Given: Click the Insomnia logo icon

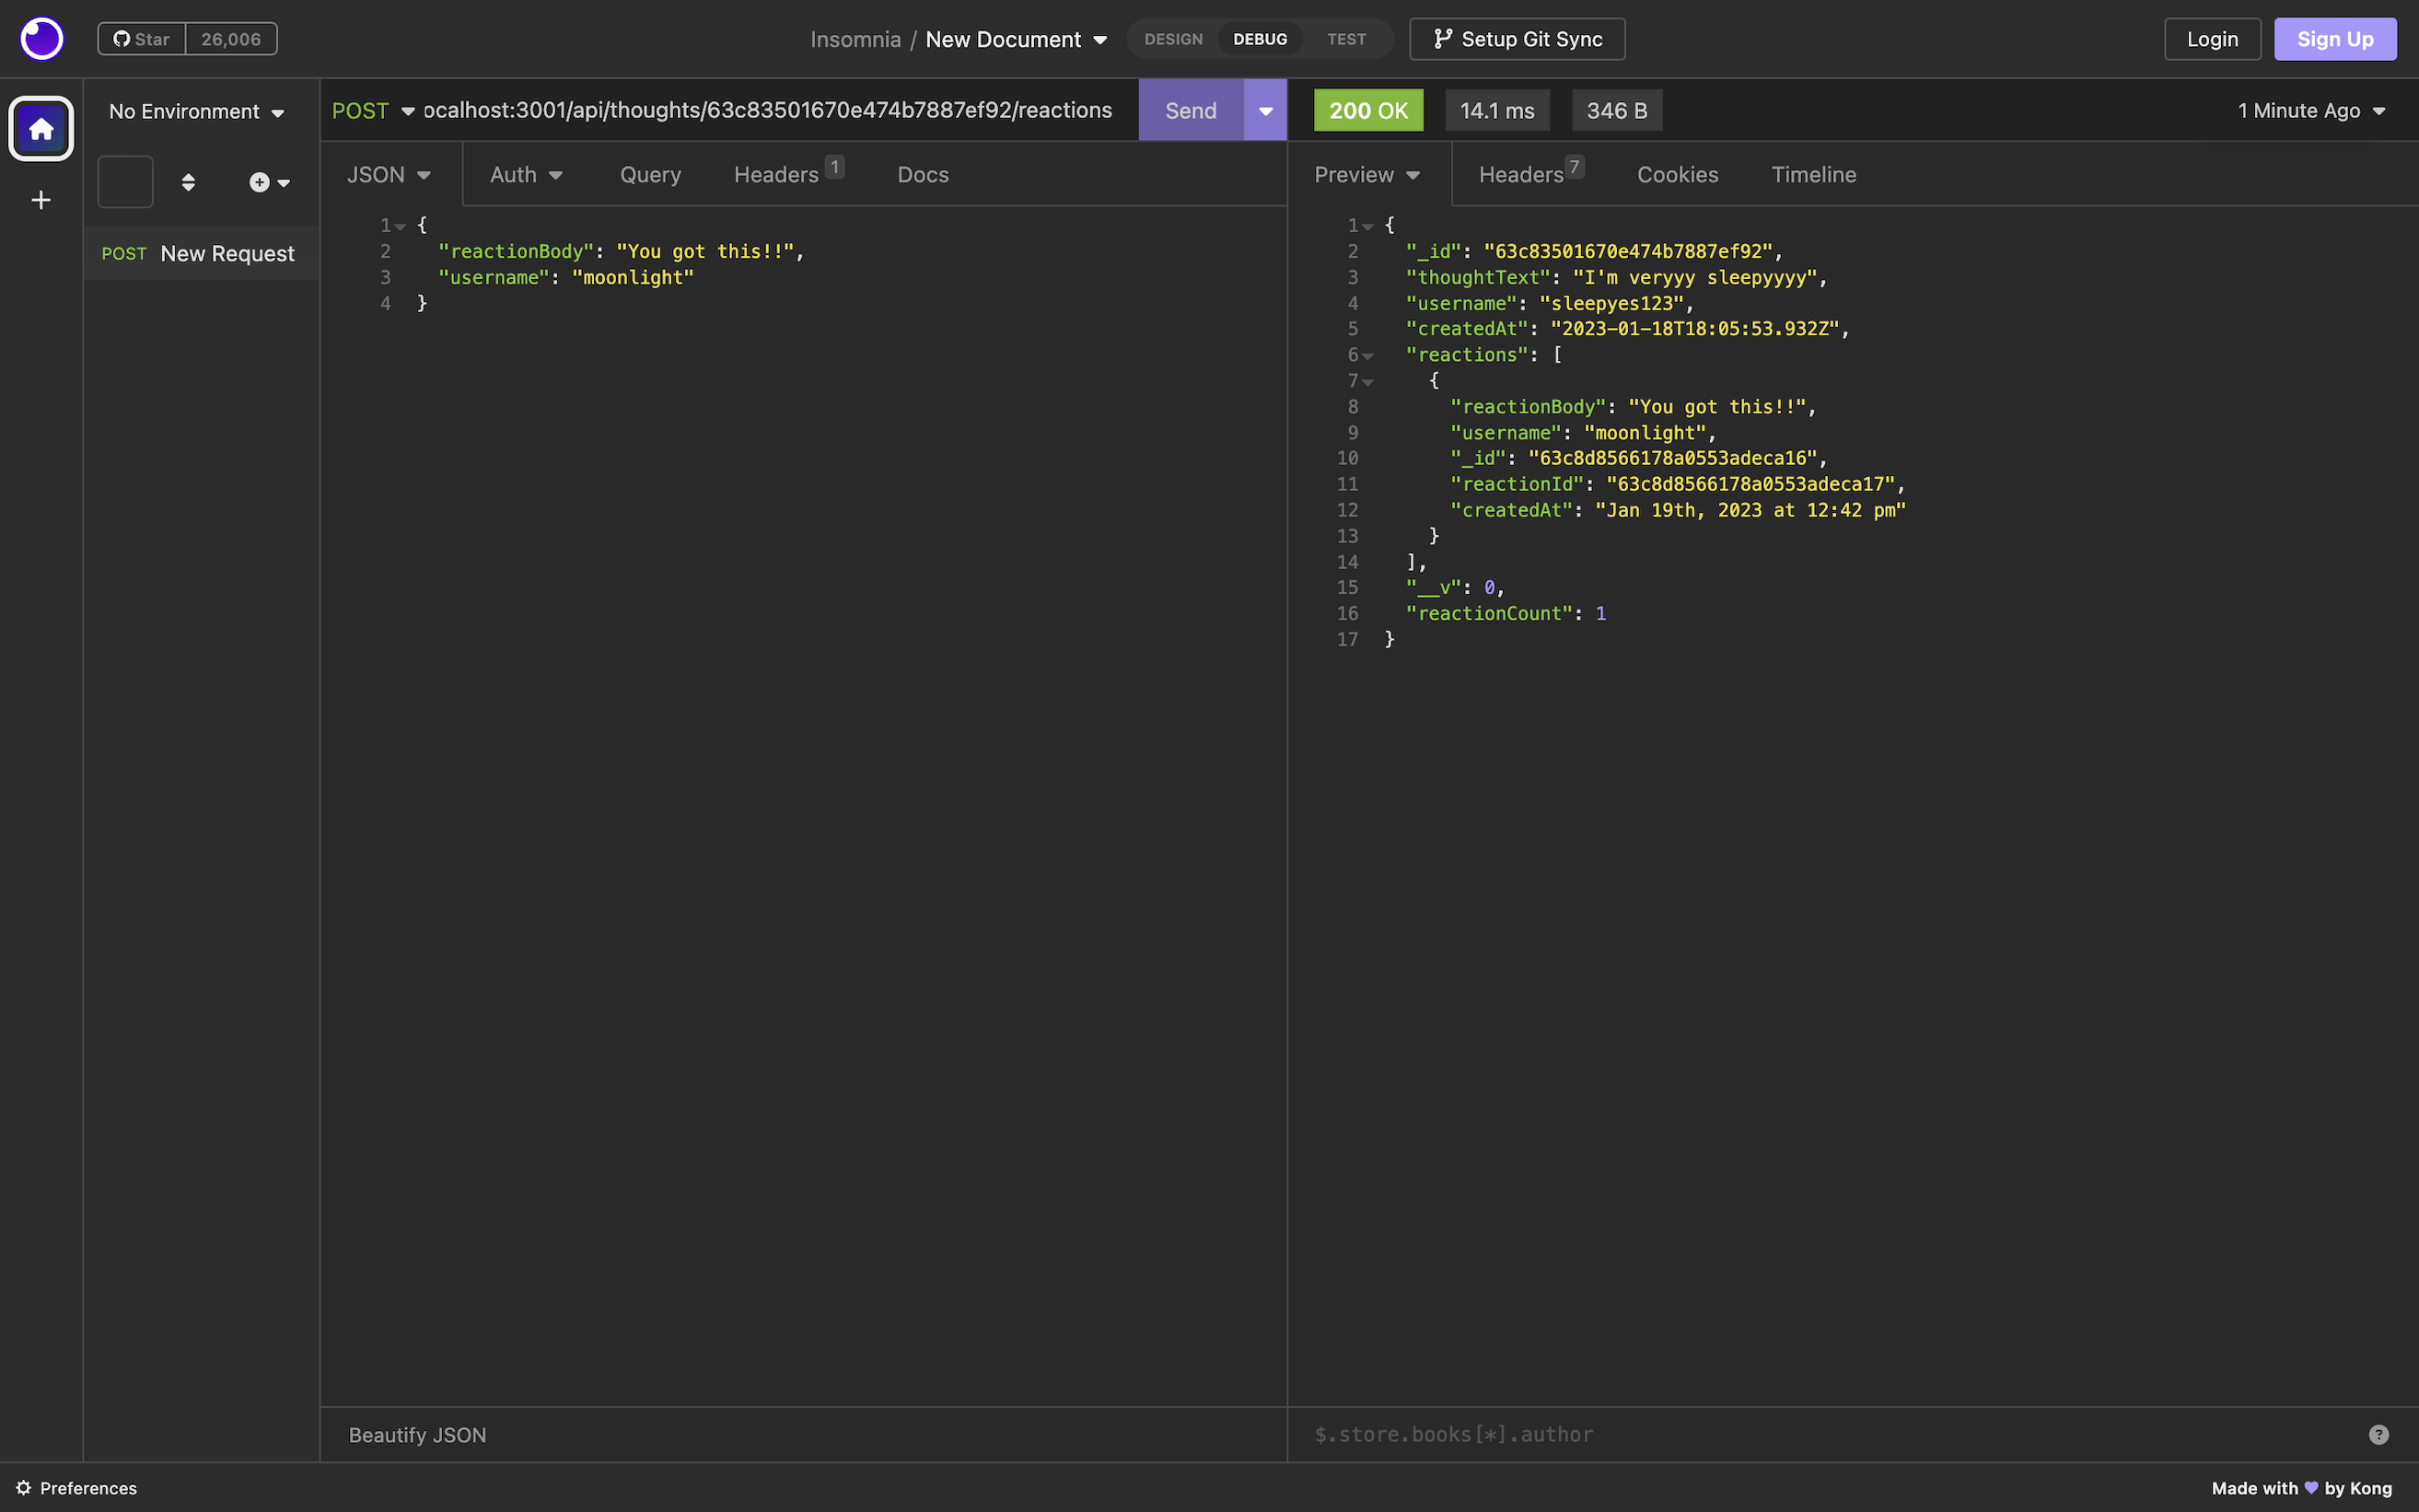Looking at the screenshot, I should [41, 39].
